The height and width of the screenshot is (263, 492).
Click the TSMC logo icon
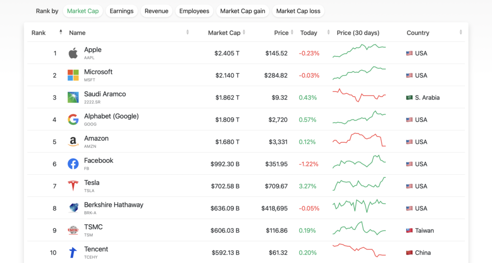coord(73,230)
